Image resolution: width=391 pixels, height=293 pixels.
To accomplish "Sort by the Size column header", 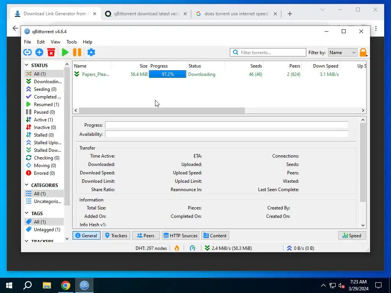I will [x=130, y=66].
